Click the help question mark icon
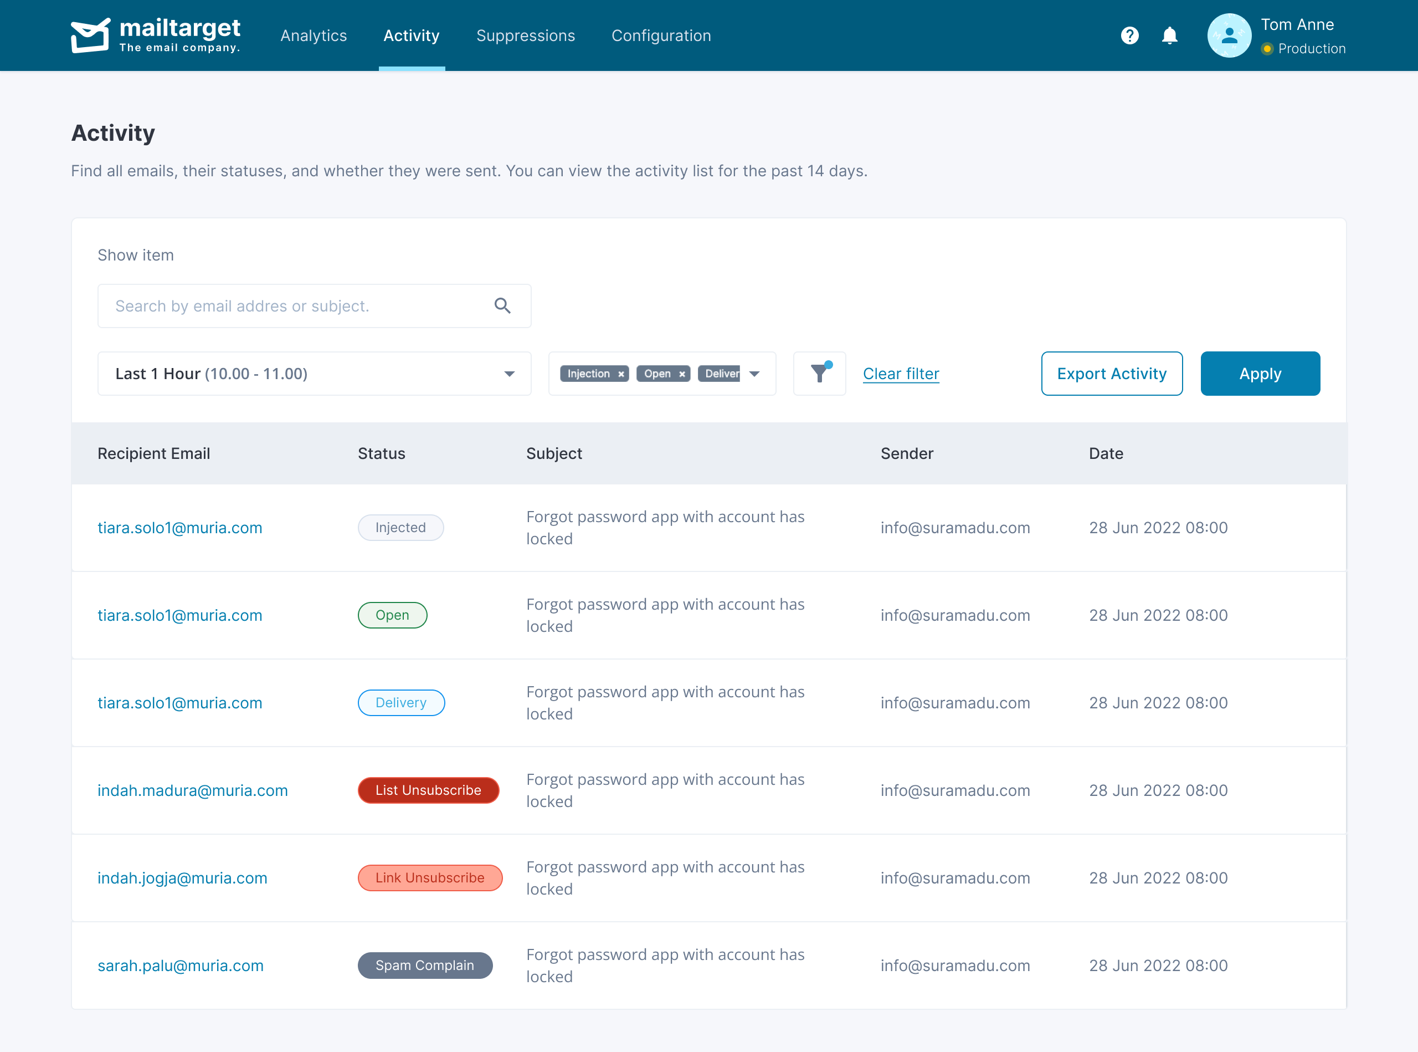1418x1052 pixels. (x=1129, y=35)
